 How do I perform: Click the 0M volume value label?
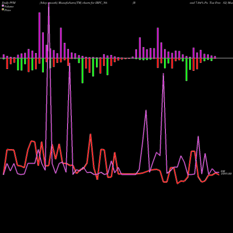click(223, 171)
